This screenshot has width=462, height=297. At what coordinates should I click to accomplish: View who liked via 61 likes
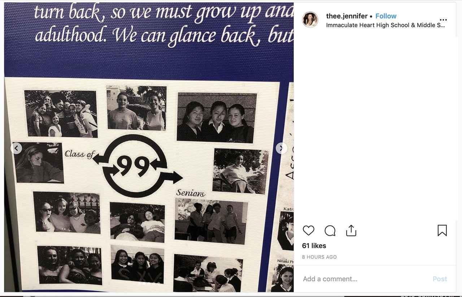coord(314,246)
